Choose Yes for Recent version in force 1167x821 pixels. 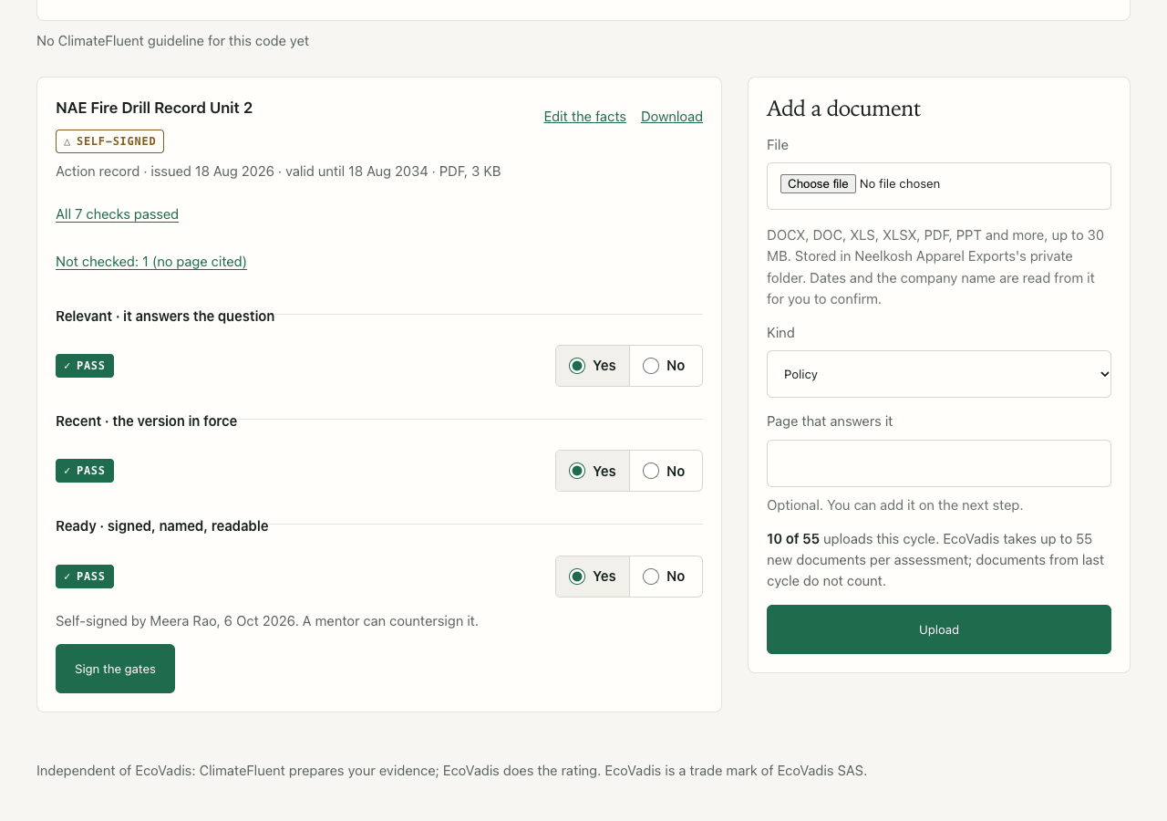point(593,471)
